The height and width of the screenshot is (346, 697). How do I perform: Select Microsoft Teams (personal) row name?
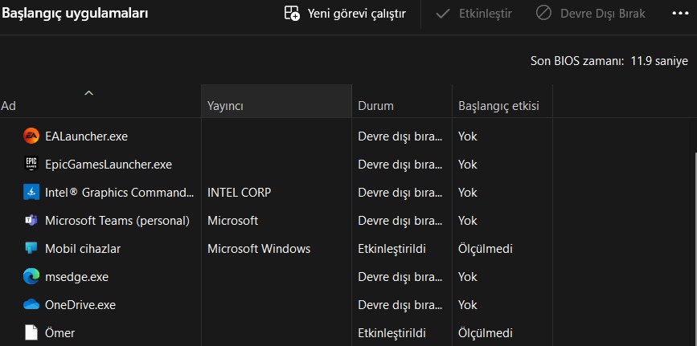[117, 220]
